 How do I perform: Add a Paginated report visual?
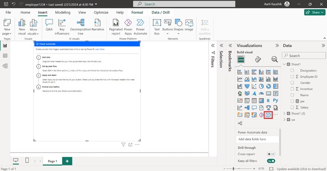pyautogui.click(x=116, y=27)
